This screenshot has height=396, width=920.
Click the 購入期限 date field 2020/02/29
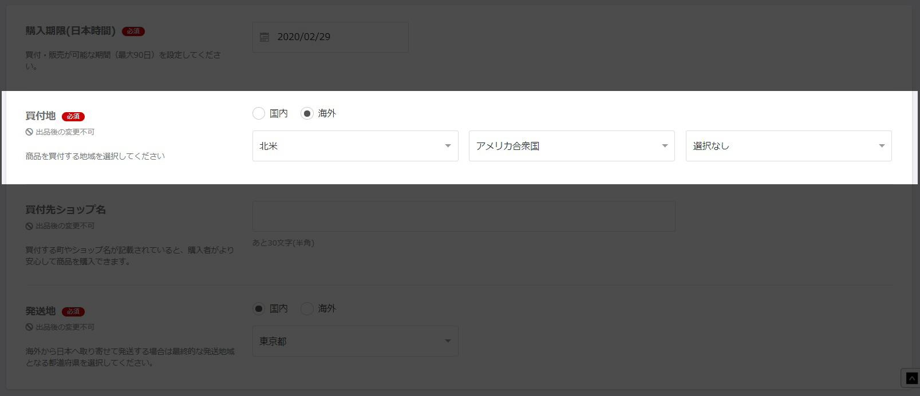point(330,37)
